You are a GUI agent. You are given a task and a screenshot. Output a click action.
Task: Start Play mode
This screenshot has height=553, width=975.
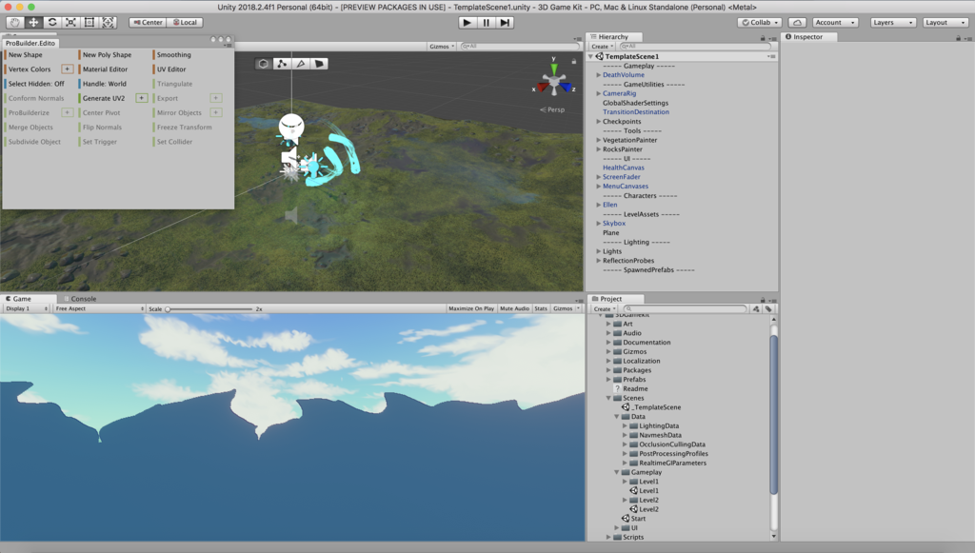tap(467, 23)
